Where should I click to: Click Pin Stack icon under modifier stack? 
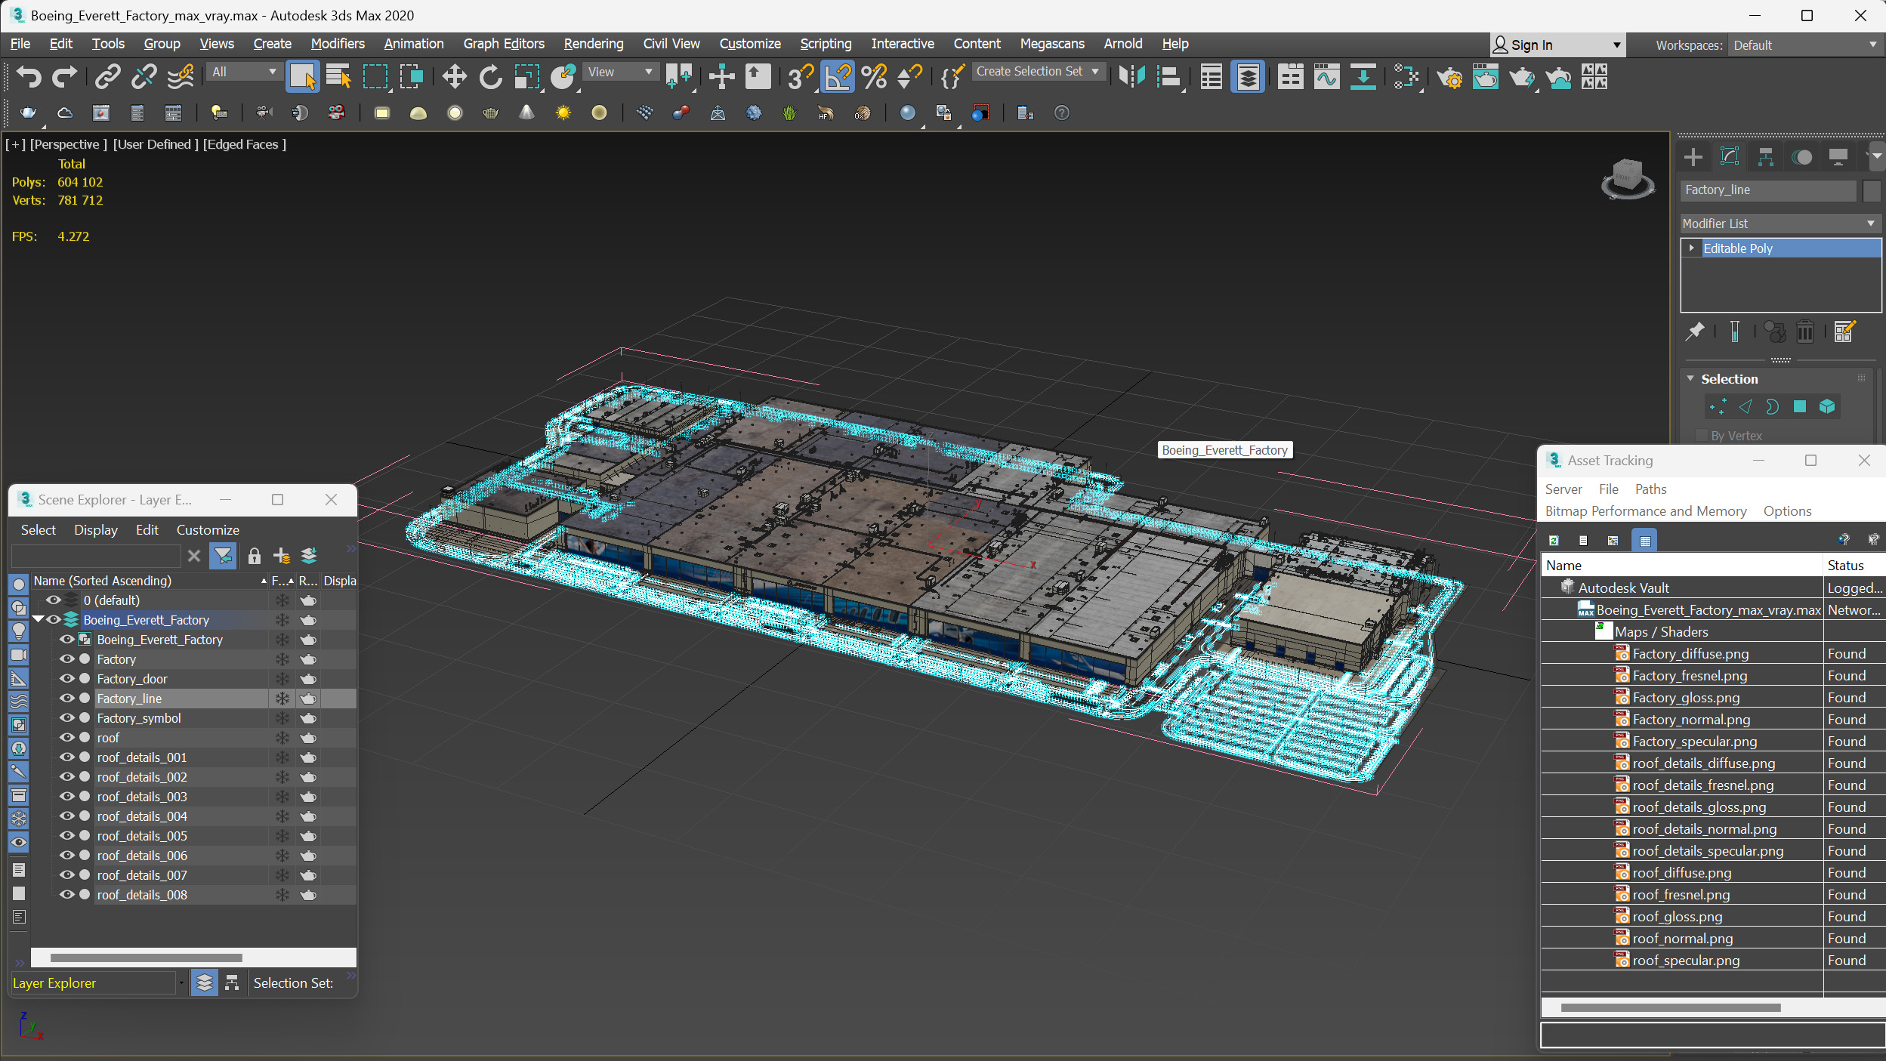coord(1695,332)
